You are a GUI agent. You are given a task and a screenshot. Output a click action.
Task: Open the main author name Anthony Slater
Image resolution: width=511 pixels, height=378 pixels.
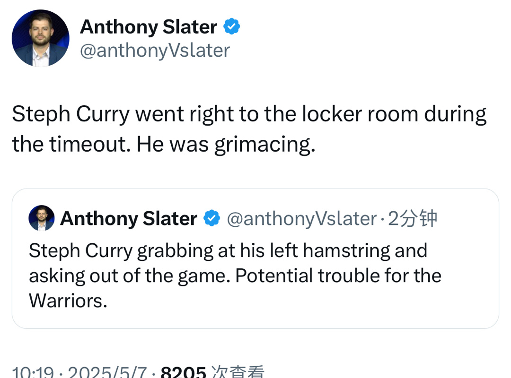149,27
